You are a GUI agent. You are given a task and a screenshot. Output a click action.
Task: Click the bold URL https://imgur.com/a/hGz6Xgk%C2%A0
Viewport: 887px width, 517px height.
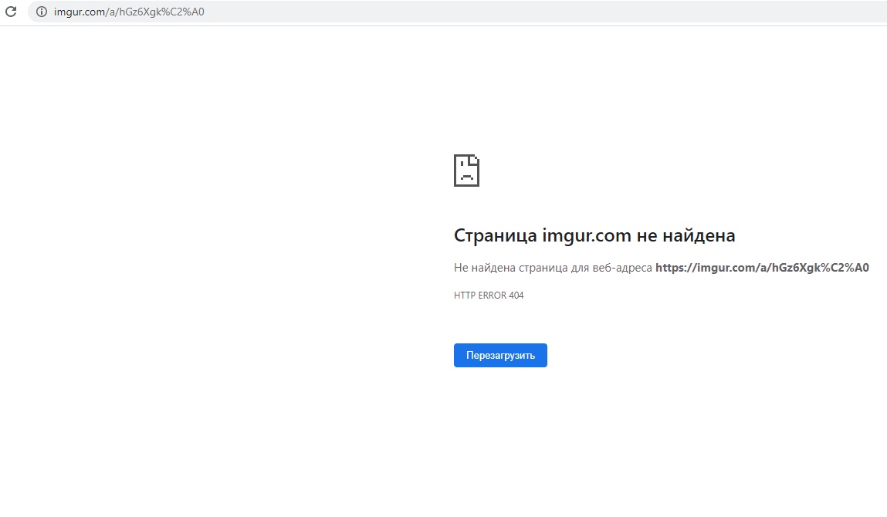click(x=762, y=268)
